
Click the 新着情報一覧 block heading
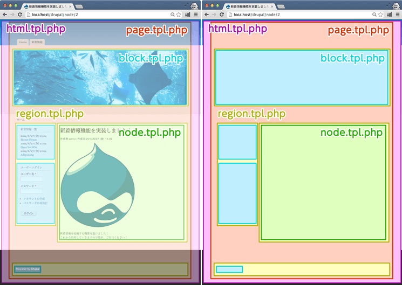(29, 129)
